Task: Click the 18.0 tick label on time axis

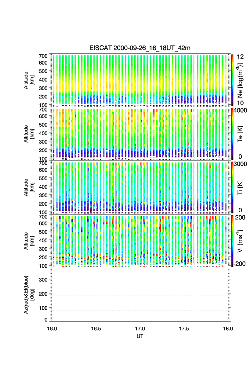Action: (x=228, y=328)
